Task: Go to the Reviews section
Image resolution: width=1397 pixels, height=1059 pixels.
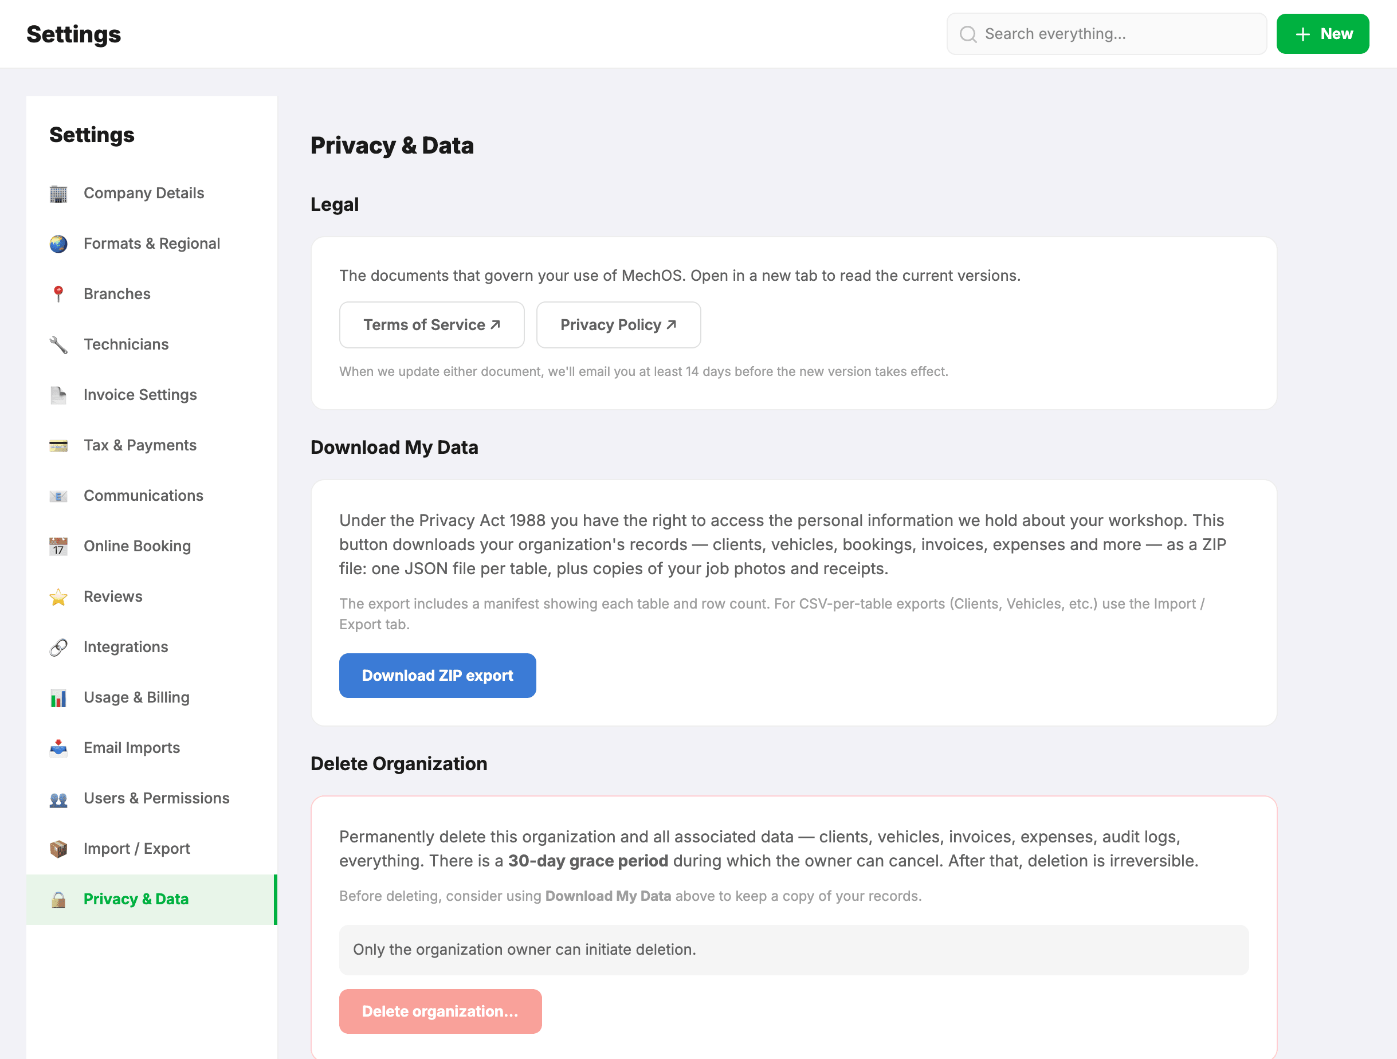Action: [152, 597]
